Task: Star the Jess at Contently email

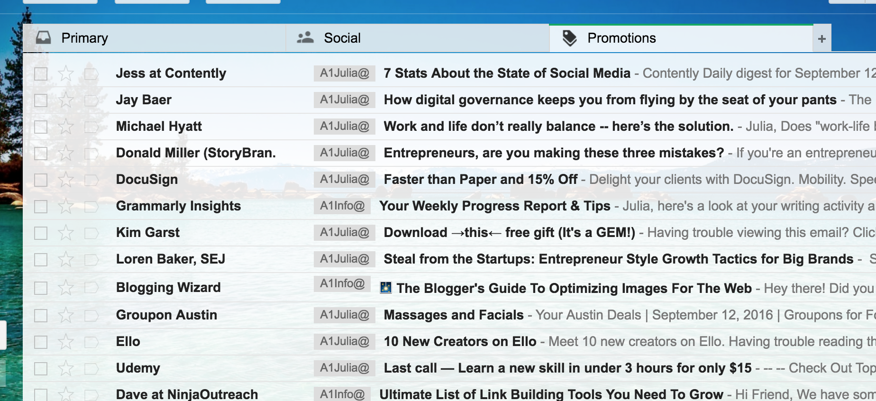Action: 66,73
